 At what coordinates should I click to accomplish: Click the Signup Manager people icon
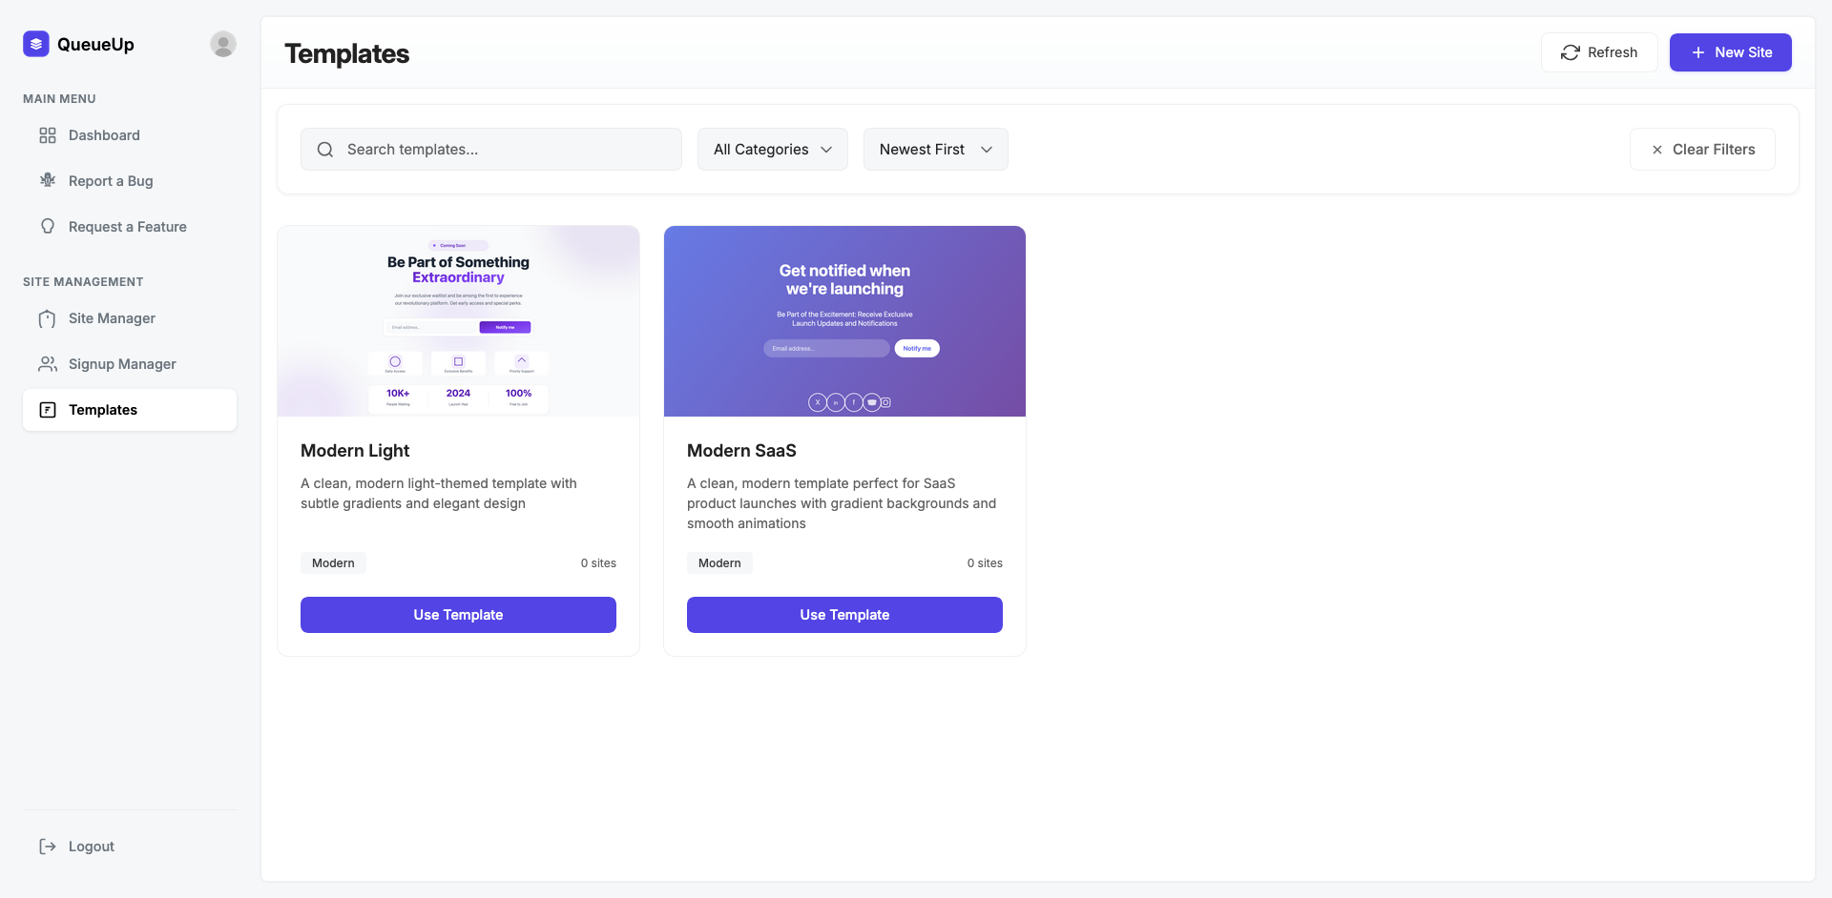click(48, 364)
